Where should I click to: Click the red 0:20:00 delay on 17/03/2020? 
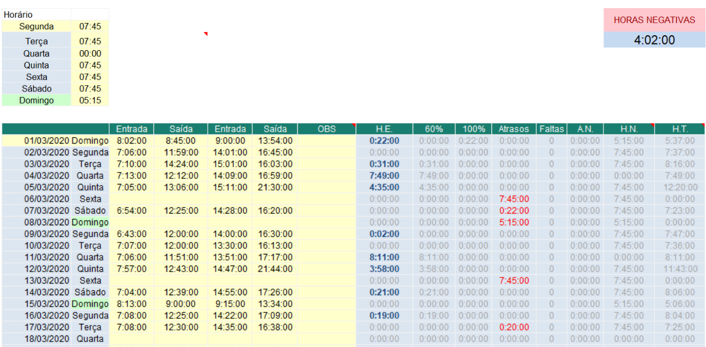514,327
